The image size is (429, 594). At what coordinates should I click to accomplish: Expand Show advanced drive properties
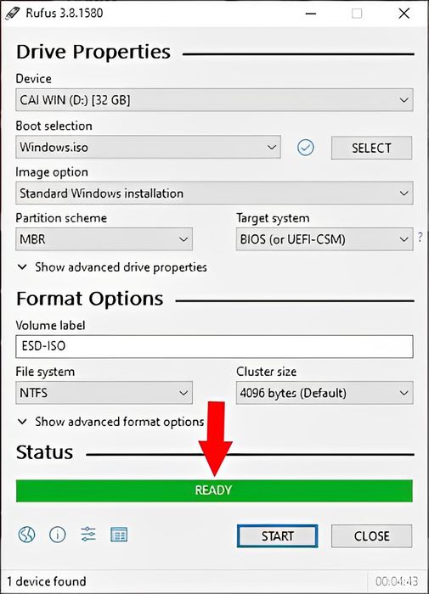(x=112, y=267)
